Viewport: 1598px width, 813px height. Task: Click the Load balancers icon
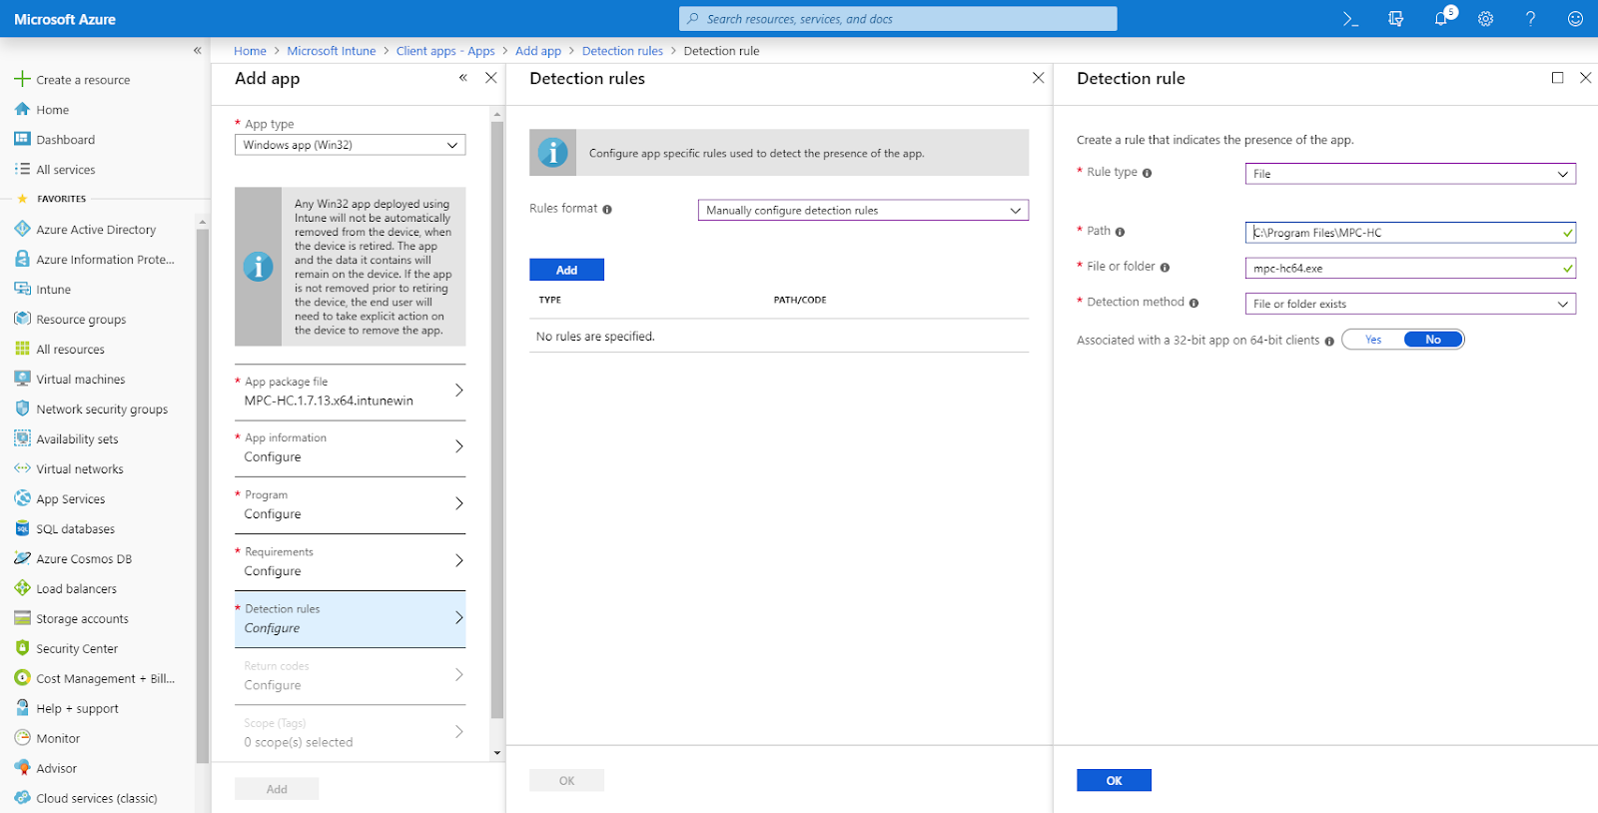pos(22,588)
